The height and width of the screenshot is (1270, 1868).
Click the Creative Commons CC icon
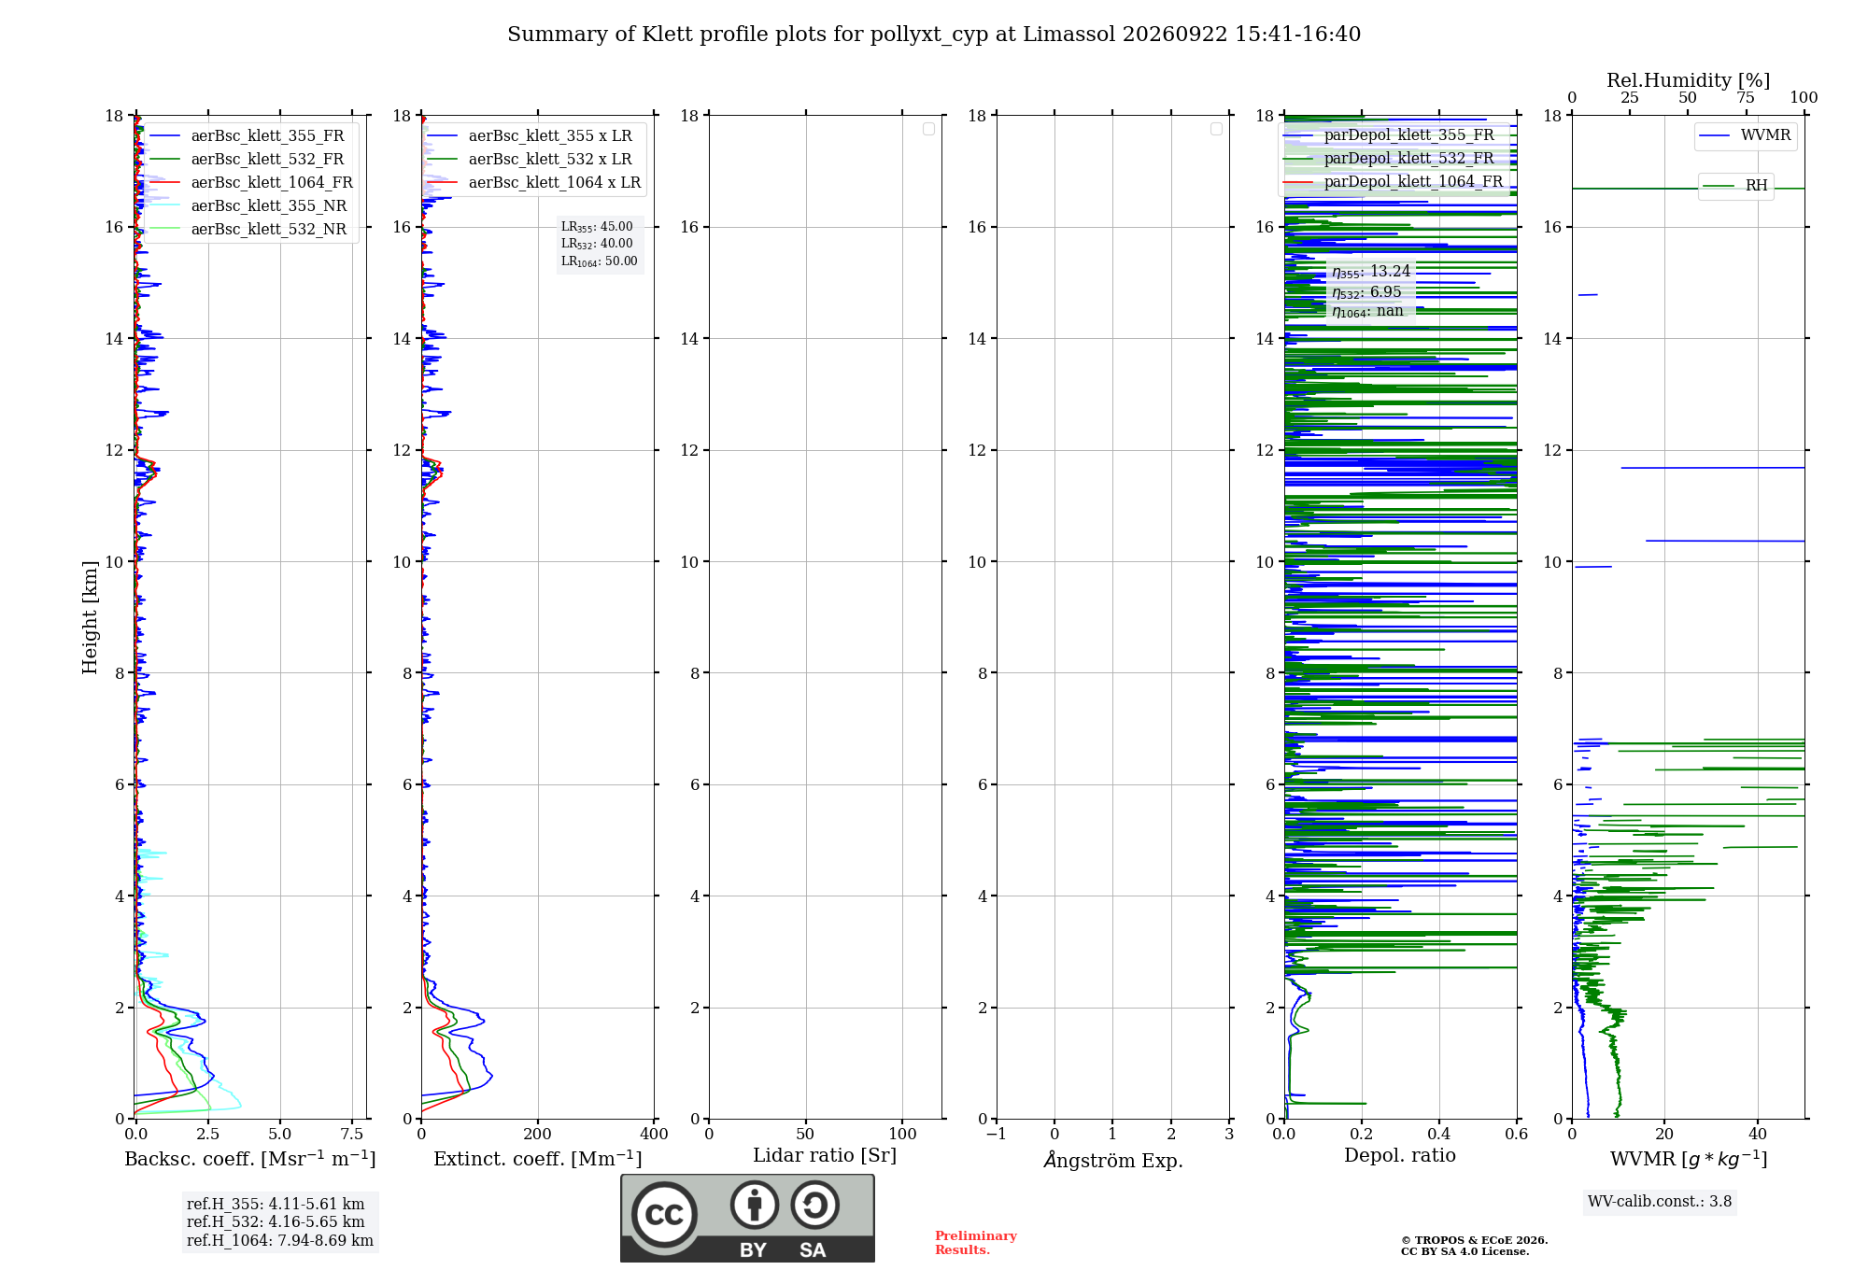(664, 1214)
